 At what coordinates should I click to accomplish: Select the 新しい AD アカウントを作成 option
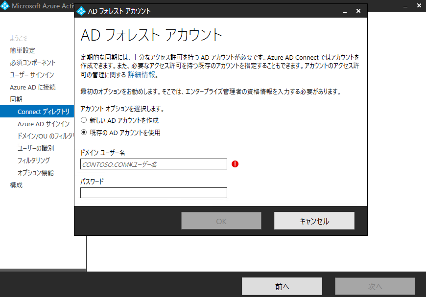point(83,120)
